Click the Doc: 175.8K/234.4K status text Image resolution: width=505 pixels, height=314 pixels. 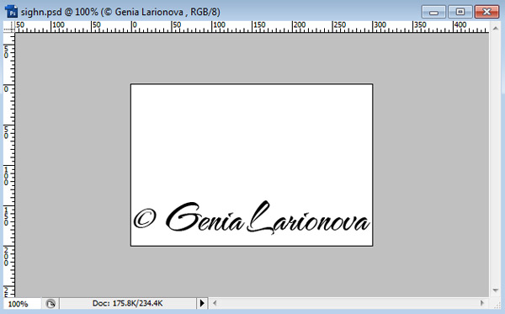click(128, 303)
